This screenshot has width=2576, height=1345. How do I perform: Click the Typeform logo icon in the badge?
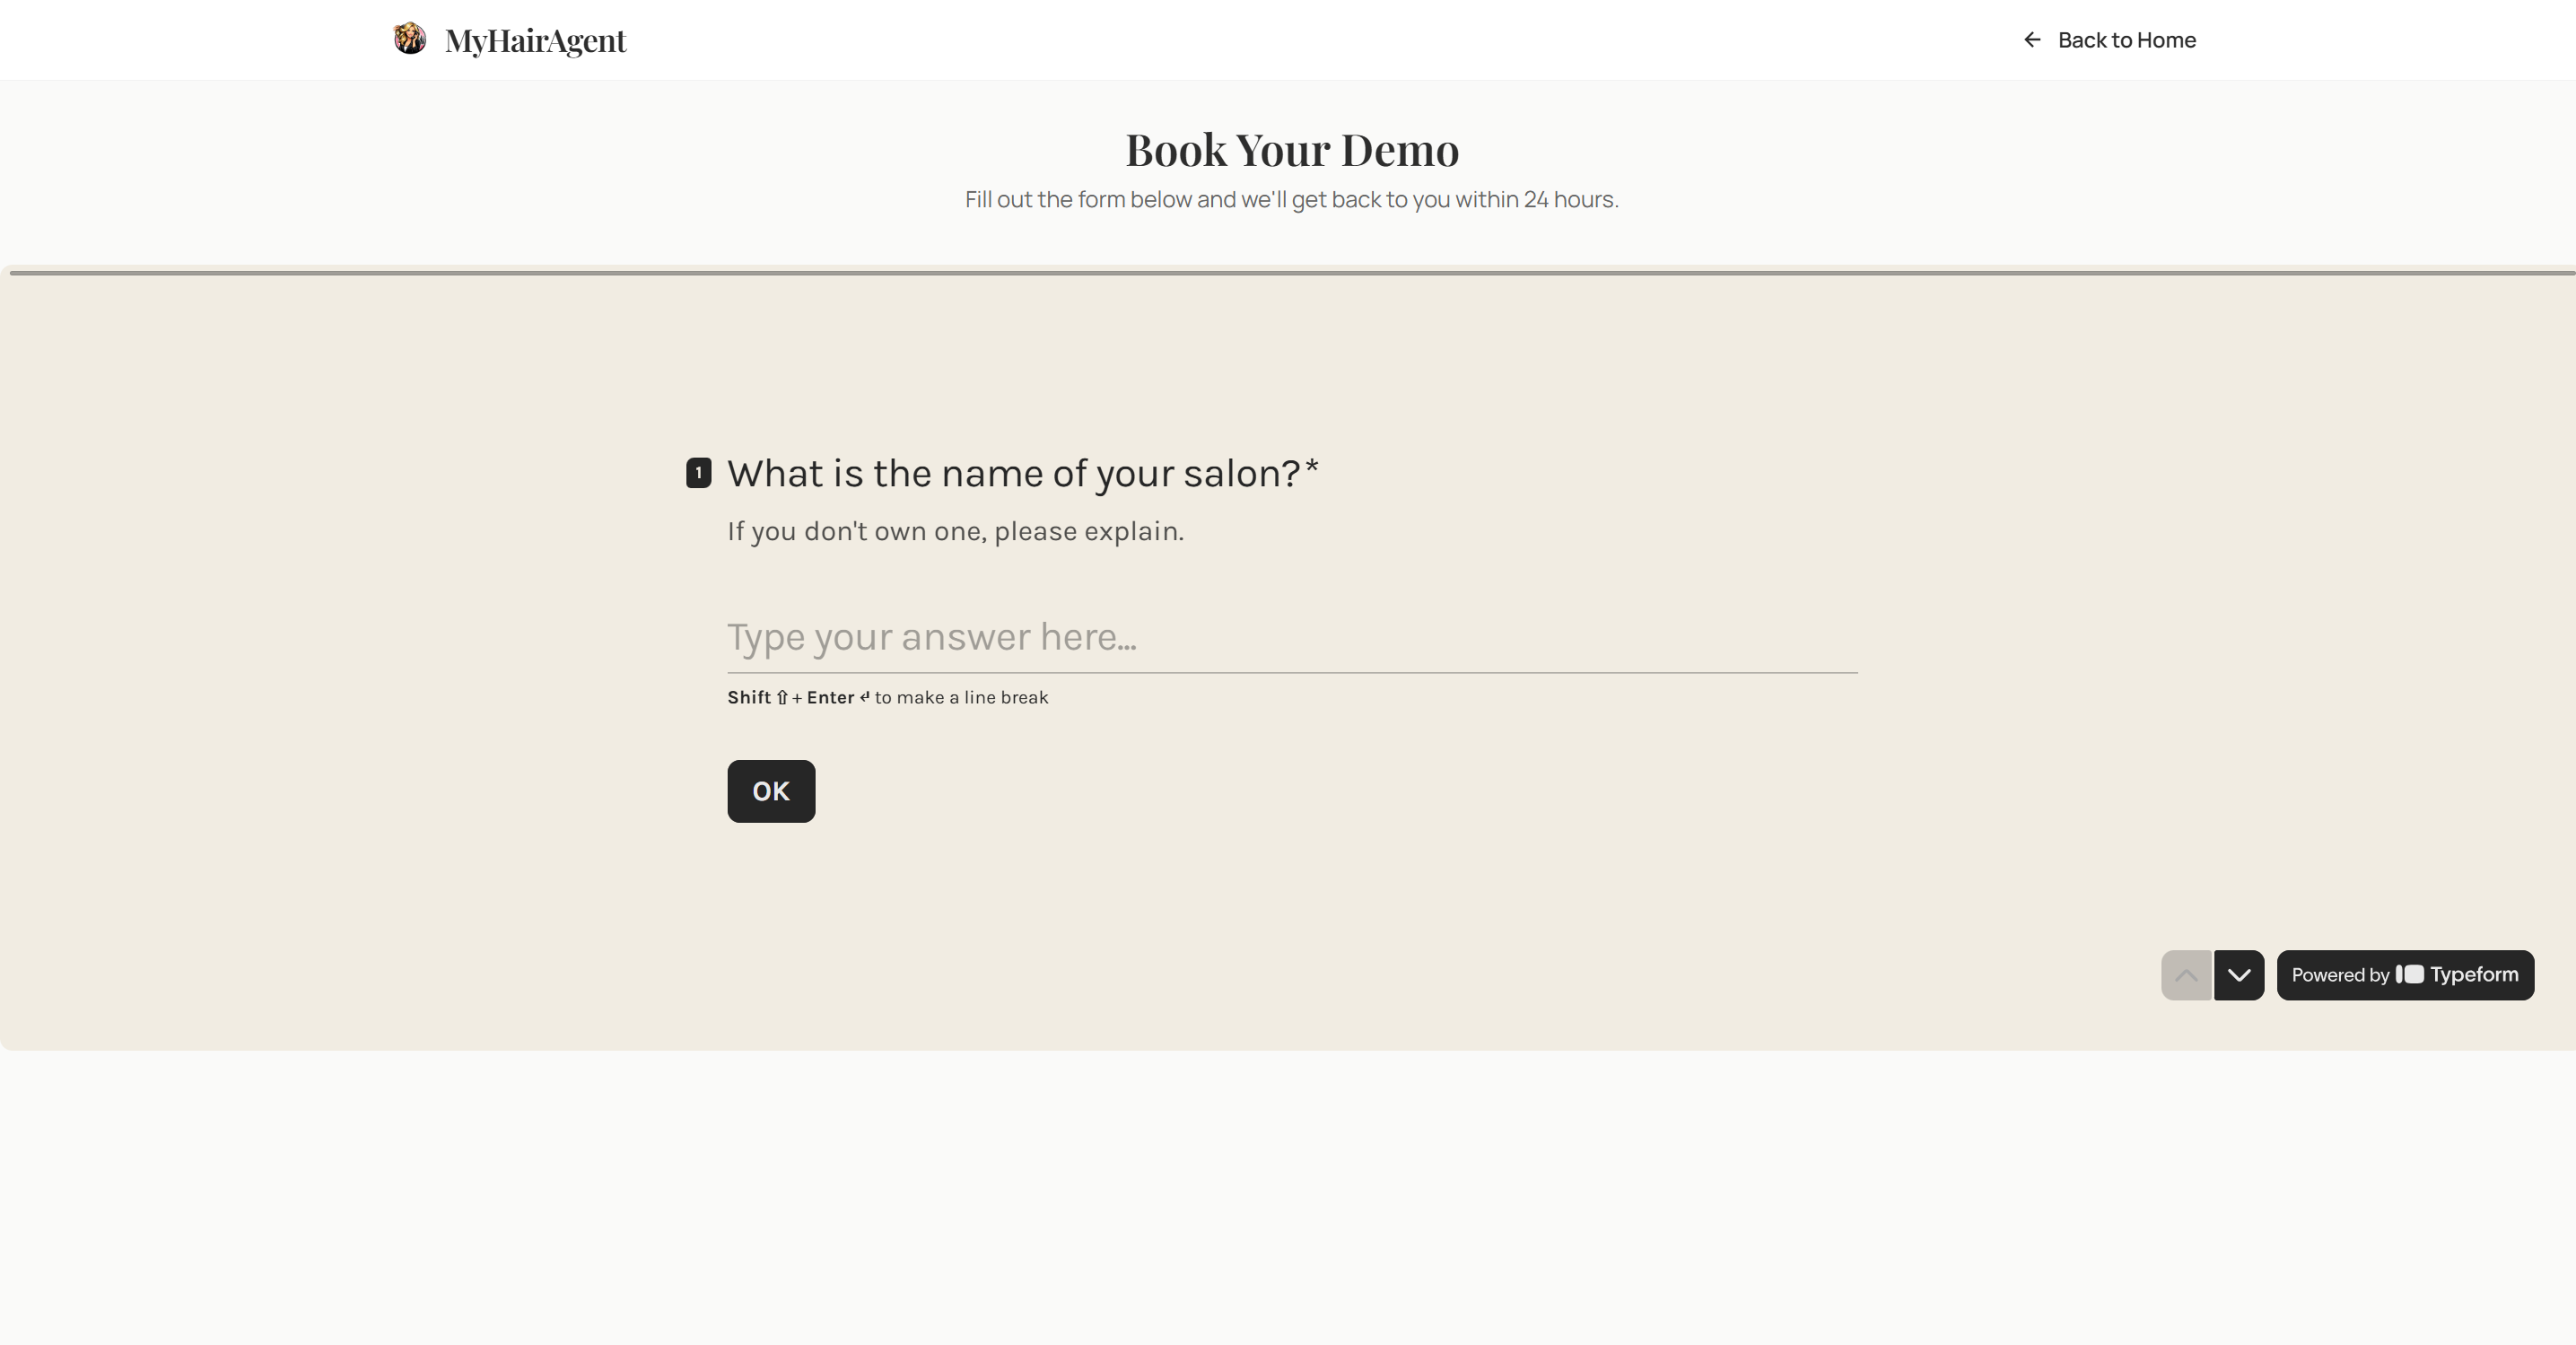click(x=2410, y=975)
